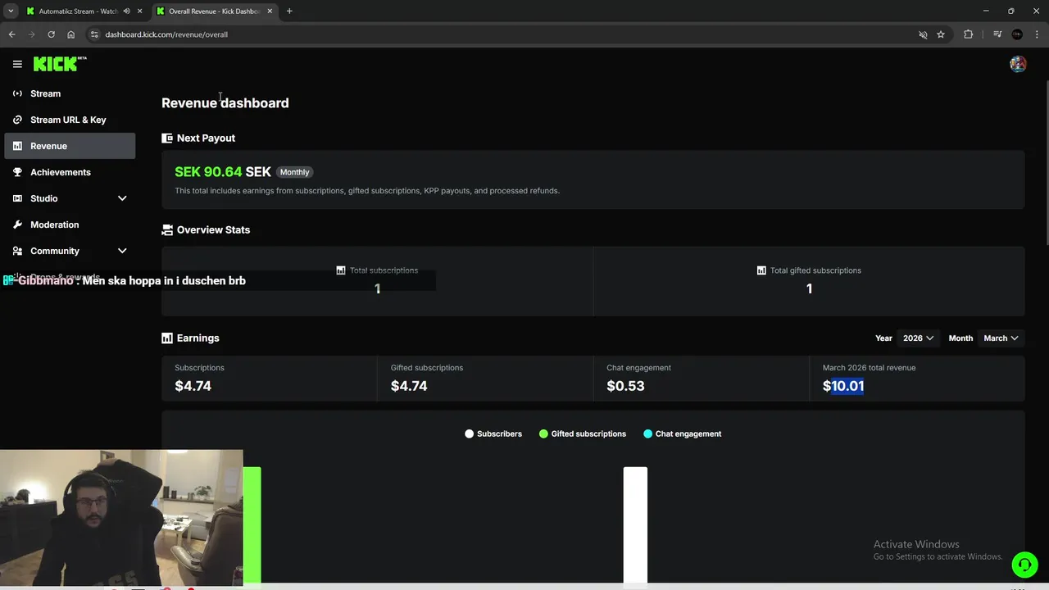1049x590 pixels.
Task: Click the $10.01 total revenue value
Action: [843, 386]
